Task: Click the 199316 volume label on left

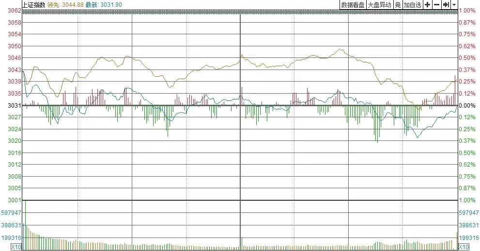Action: (11, 237)
